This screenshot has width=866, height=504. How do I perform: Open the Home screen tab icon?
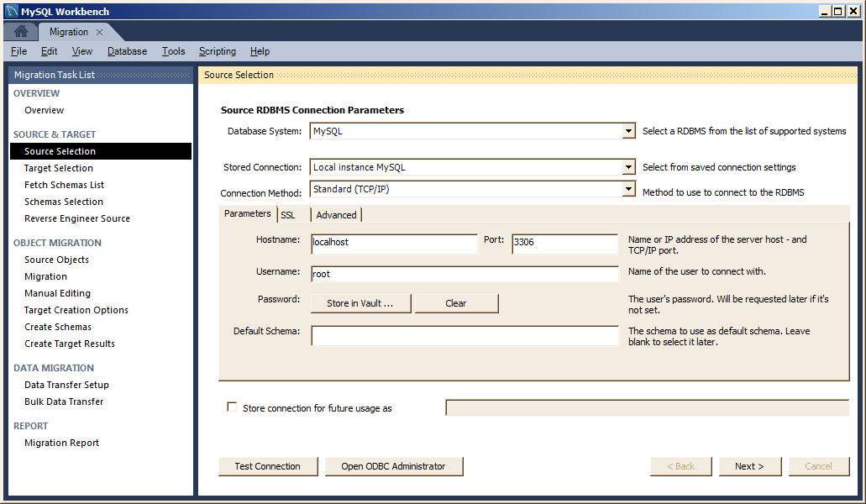point(21,31)
